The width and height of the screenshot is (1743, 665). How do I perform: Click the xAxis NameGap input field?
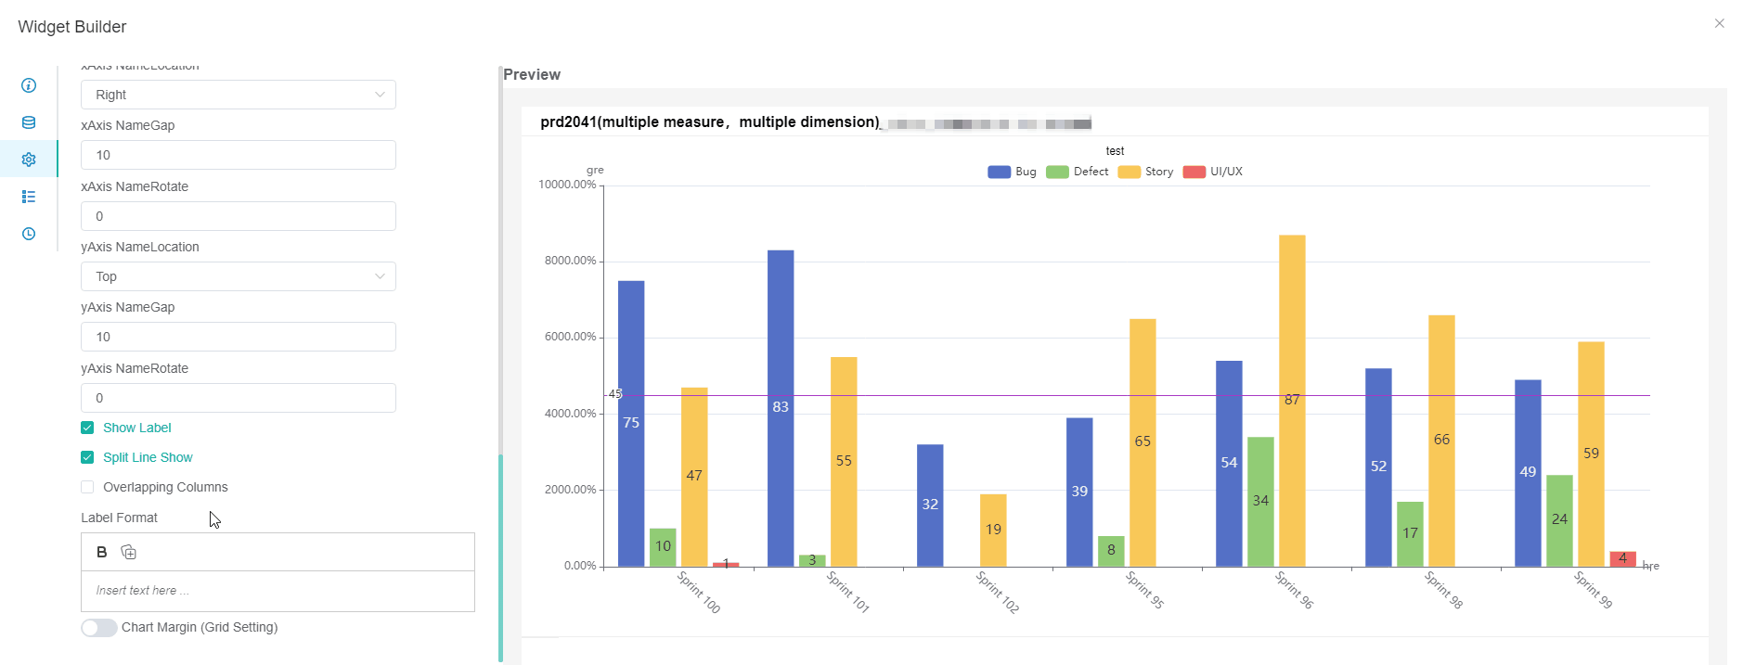point(238,155)
